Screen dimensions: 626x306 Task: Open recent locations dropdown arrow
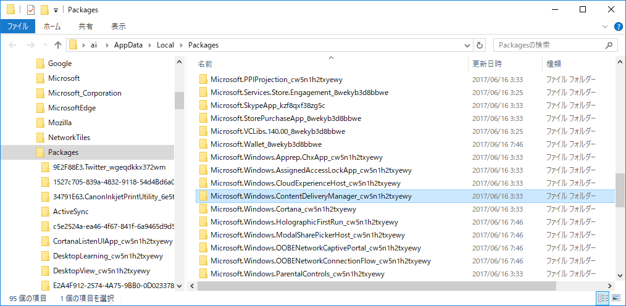[44, 45]
